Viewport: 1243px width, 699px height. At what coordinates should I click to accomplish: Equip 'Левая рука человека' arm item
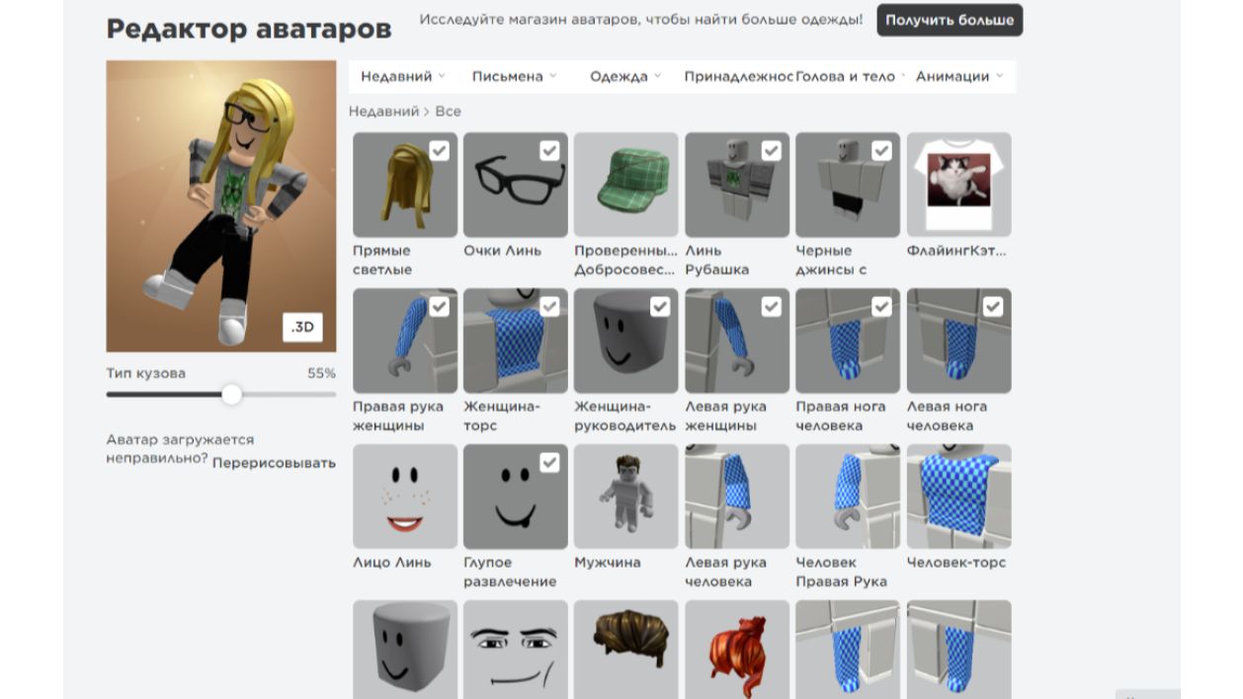(x=737, y=497)
